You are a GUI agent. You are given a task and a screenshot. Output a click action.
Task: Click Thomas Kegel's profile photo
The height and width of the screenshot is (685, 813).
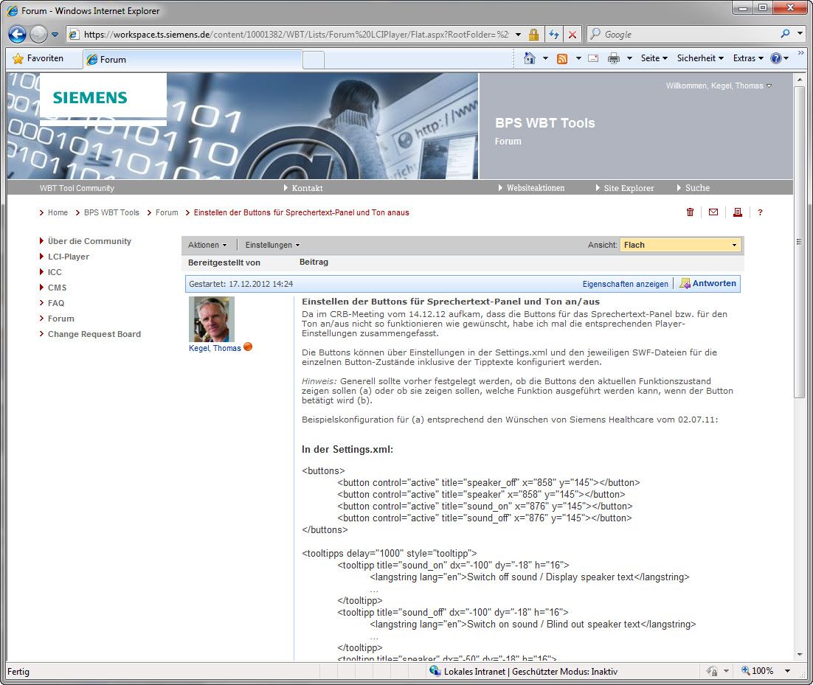tap(212, 319)
